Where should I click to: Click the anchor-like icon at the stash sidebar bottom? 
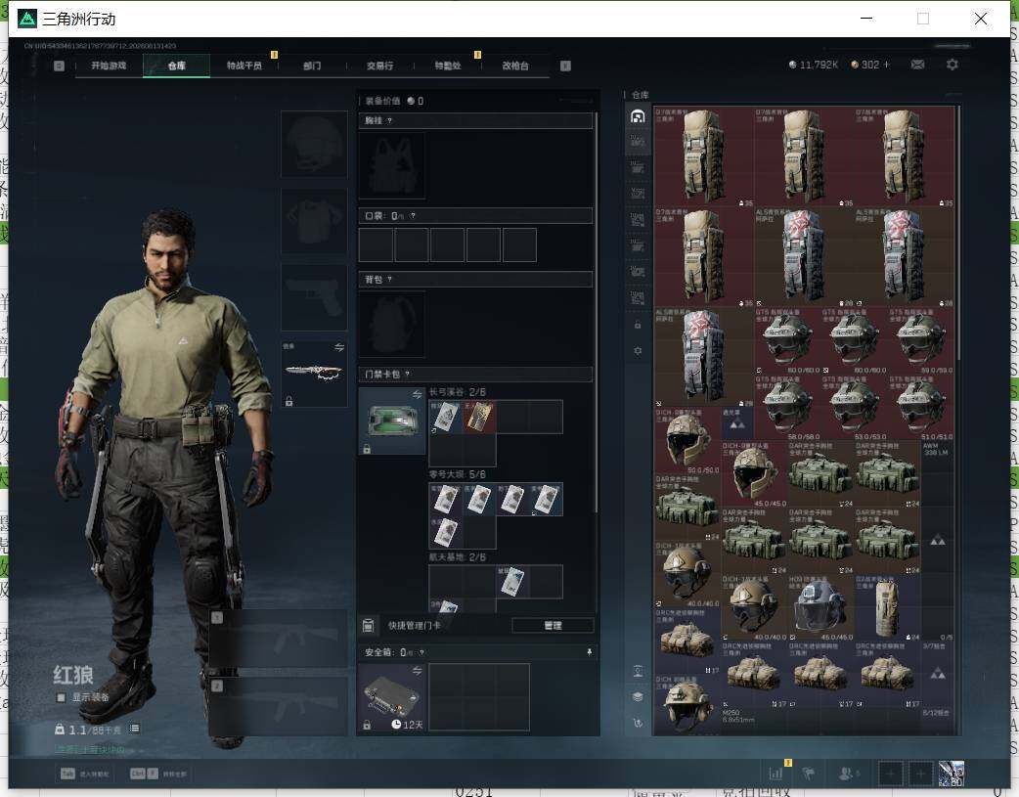click(638, 723)
